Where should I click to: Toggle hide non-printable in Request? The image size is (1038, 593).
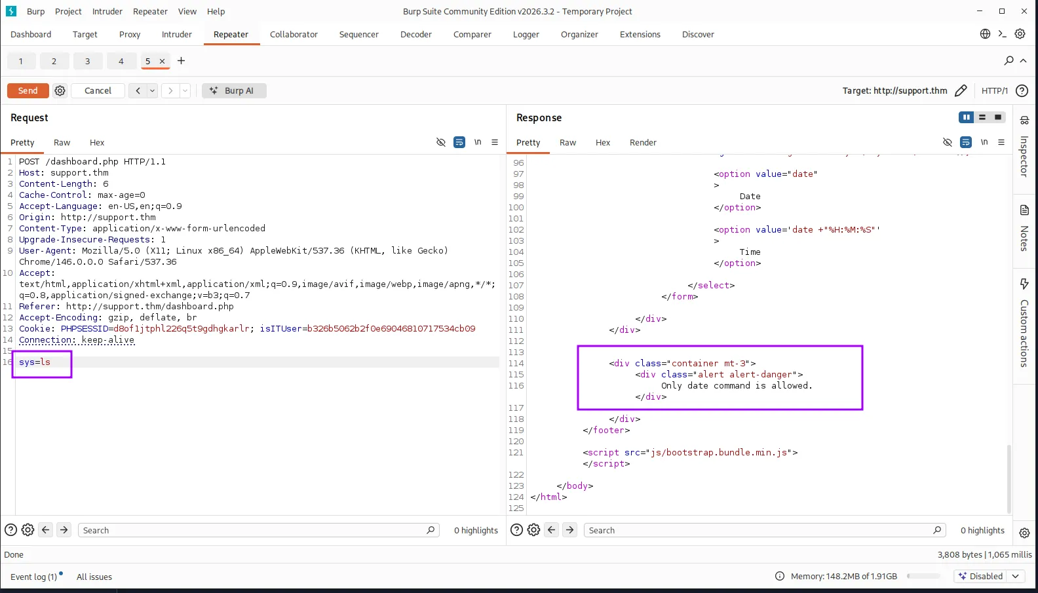coord(441,142)
